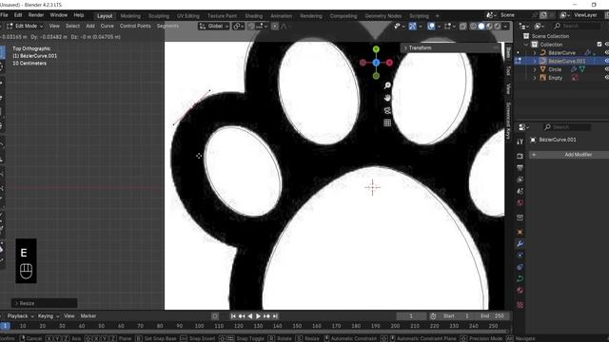The height and width of the screenshot is (342, 609).
Task: Switch orthographic/perspective grid icon
Action: tap(387, 123)
